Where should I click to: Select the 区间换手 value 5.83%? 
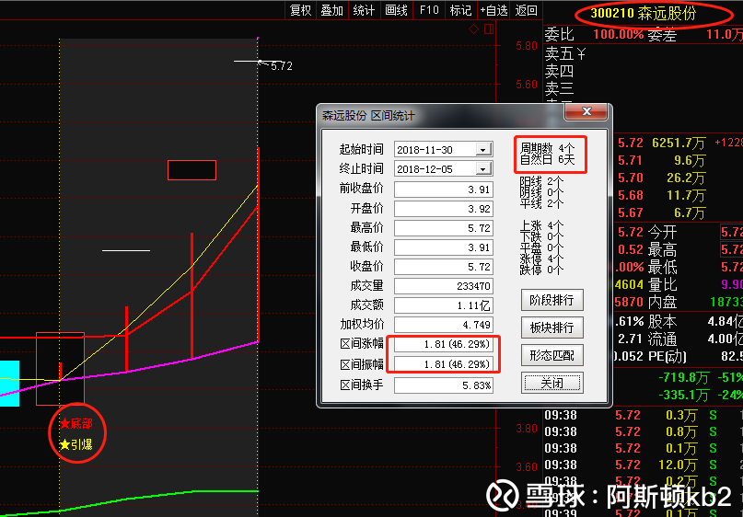click(x=444, y=385)
